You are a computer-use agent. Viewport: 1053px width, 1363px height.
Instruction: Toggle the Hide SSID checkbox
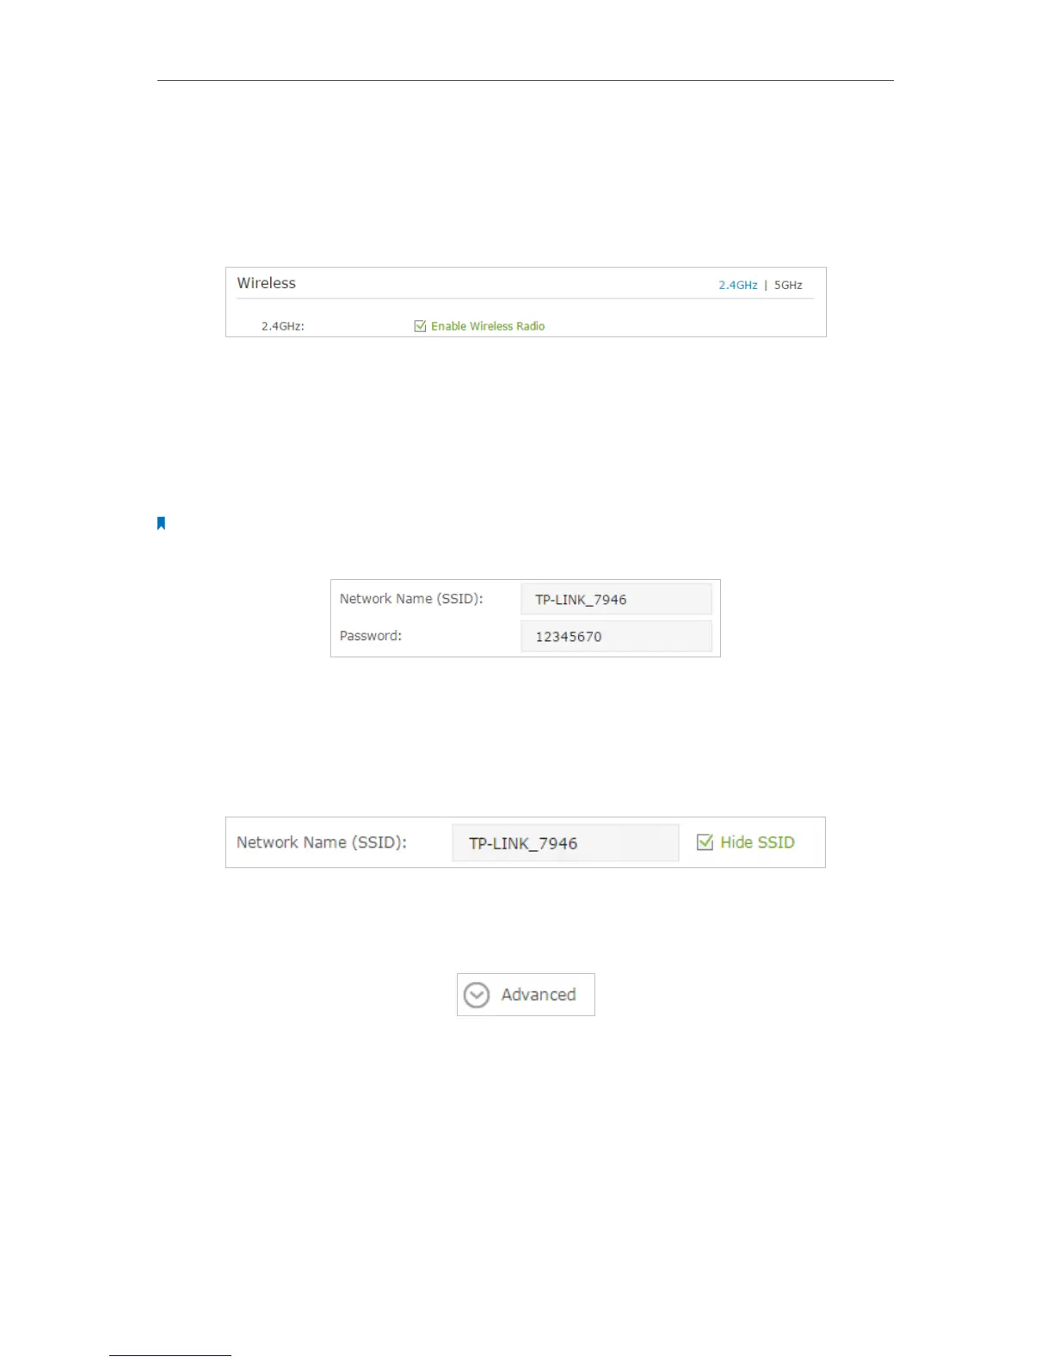pyautogui.click(x=705, y=842)
